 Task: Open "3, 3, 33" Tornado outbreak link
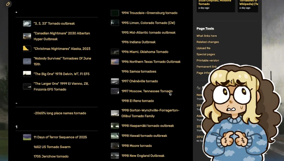pos(54,23)
